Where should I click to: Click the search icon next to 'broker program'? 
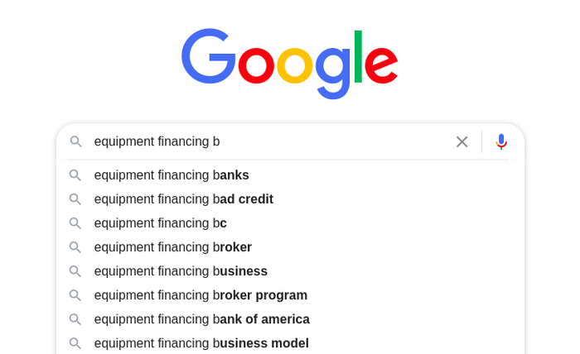(x=75, y=295)
